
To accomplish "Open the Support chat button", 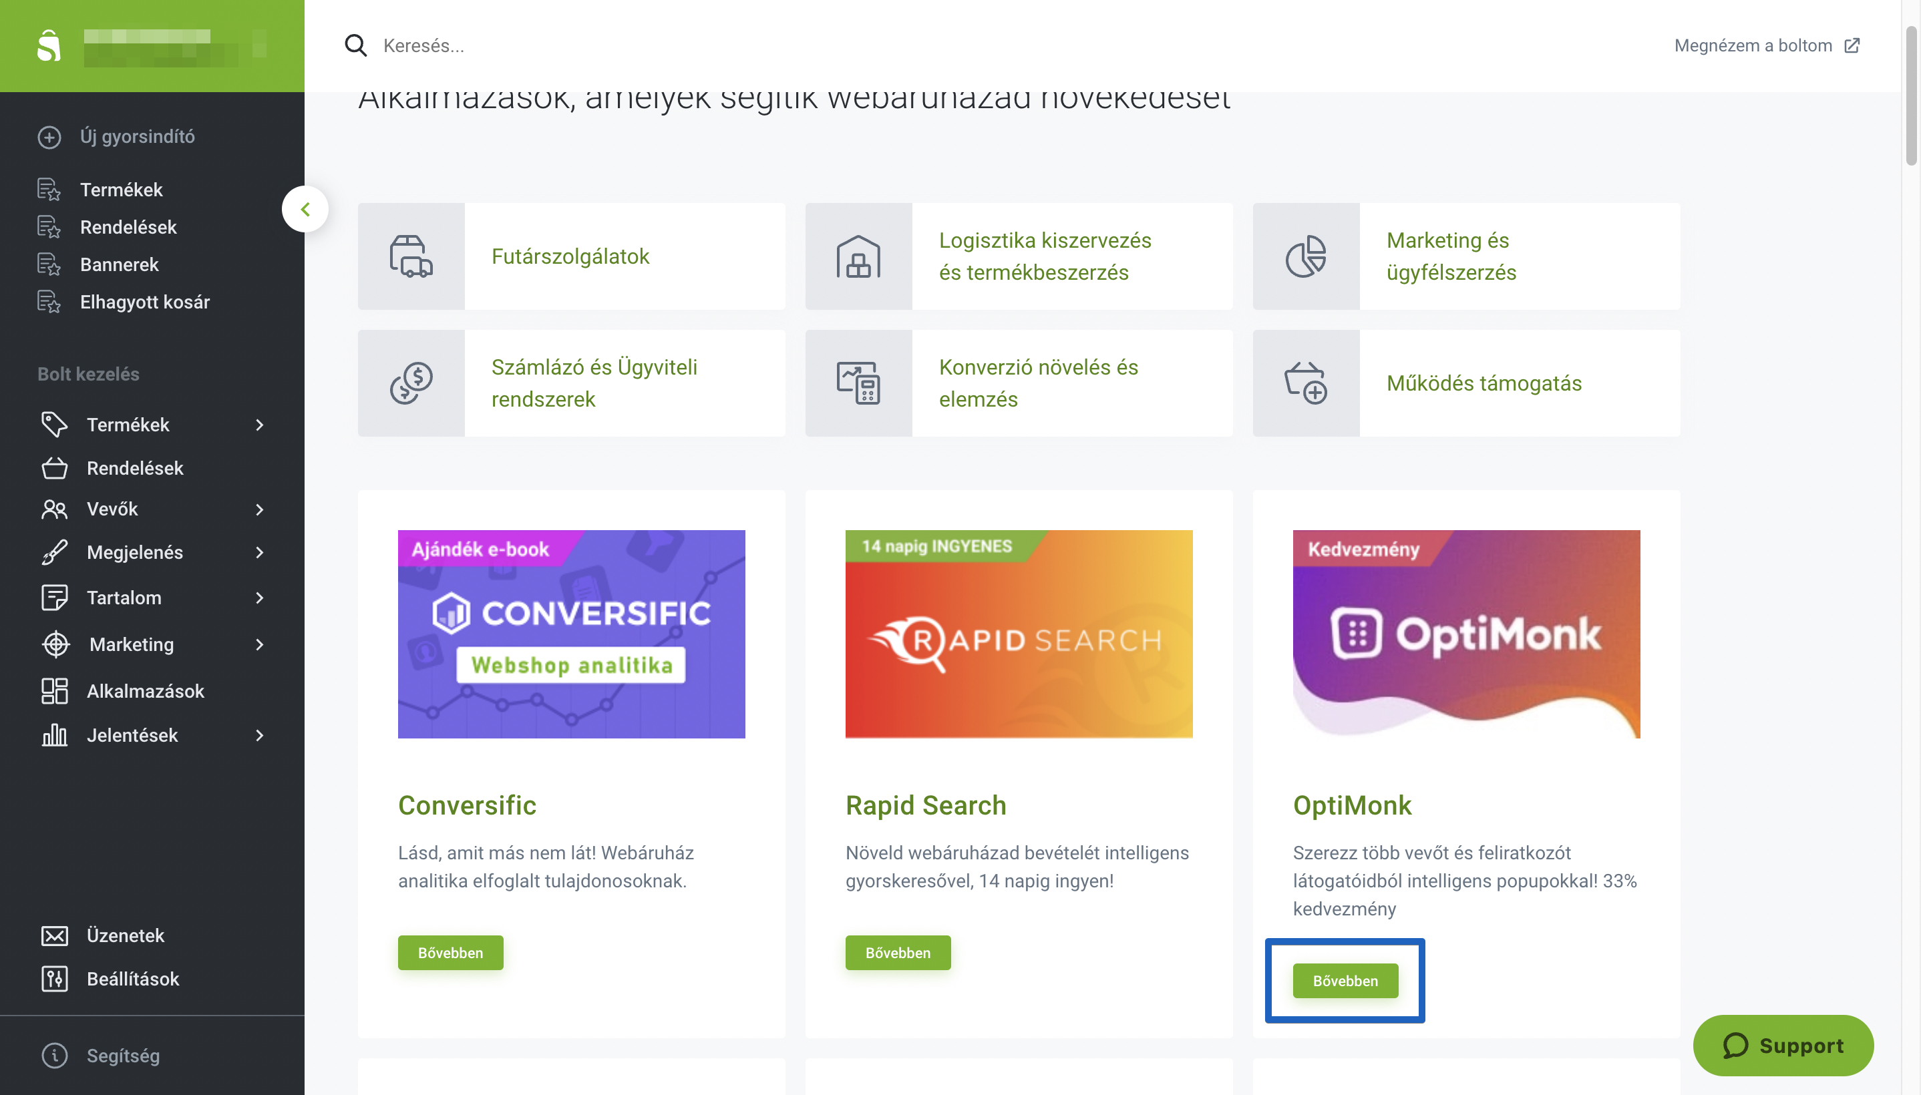I will click(x=1783, y=1046).
